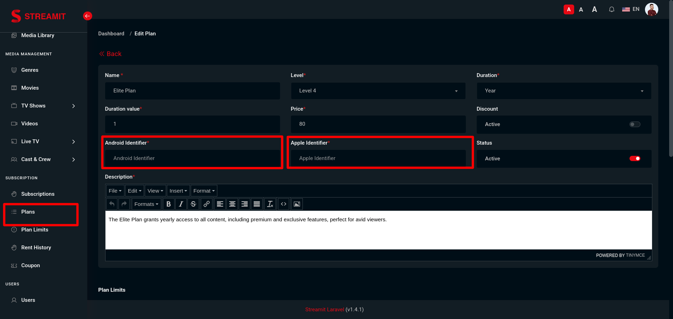Open the editor View menu

pos(155,191)
